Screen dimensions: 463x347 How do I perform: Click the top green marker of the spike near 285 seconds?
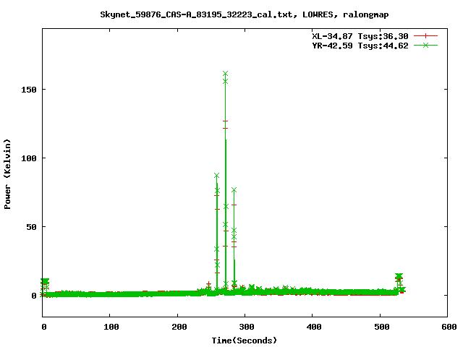pyautogui.click(x=234, y=189)
